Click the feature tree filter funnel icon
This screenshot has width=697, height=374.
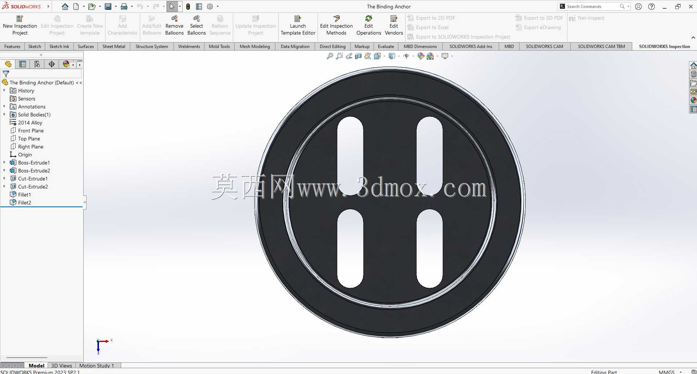pyautogui.click(x=6, y=74)
